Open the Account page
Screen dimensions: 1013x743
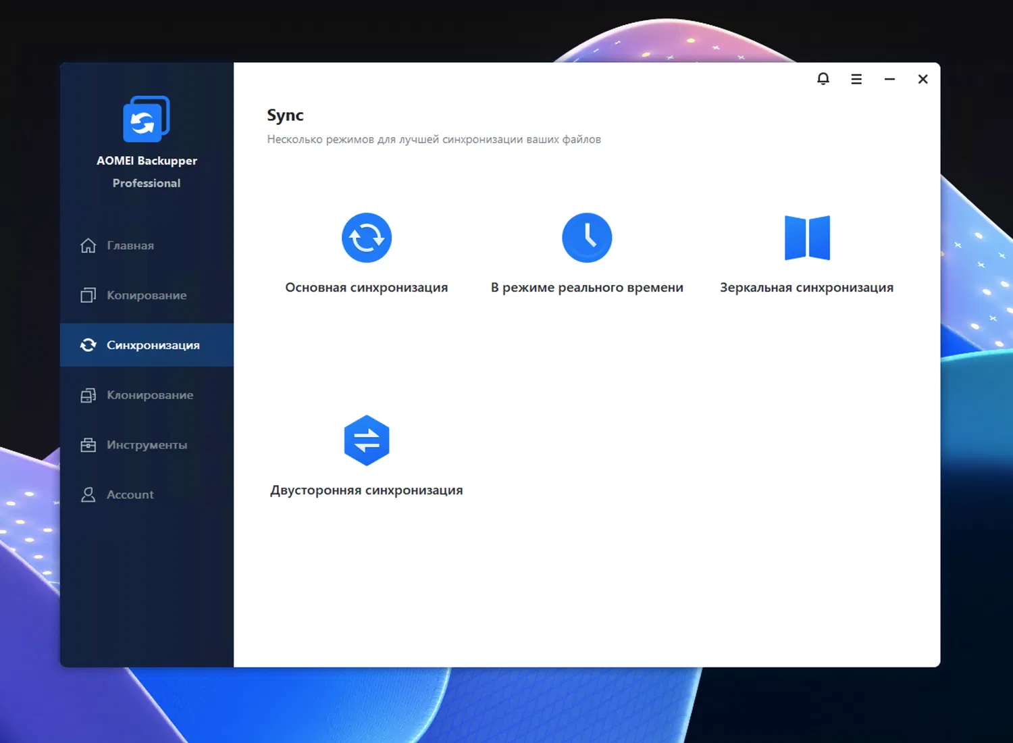coord(147,494)
